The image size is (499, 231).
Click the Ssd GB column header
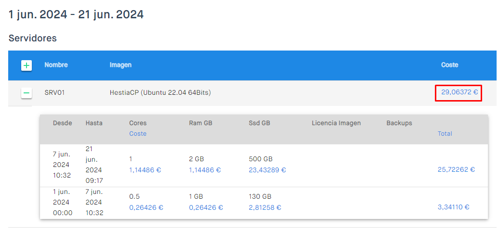[x=259, y=123]
